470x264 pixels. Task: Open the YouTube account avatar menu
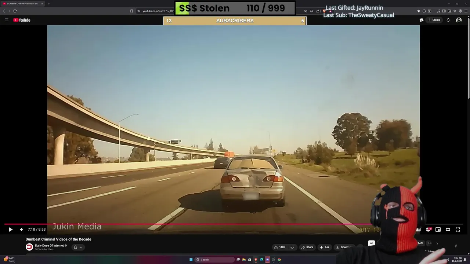pos(459,20)
